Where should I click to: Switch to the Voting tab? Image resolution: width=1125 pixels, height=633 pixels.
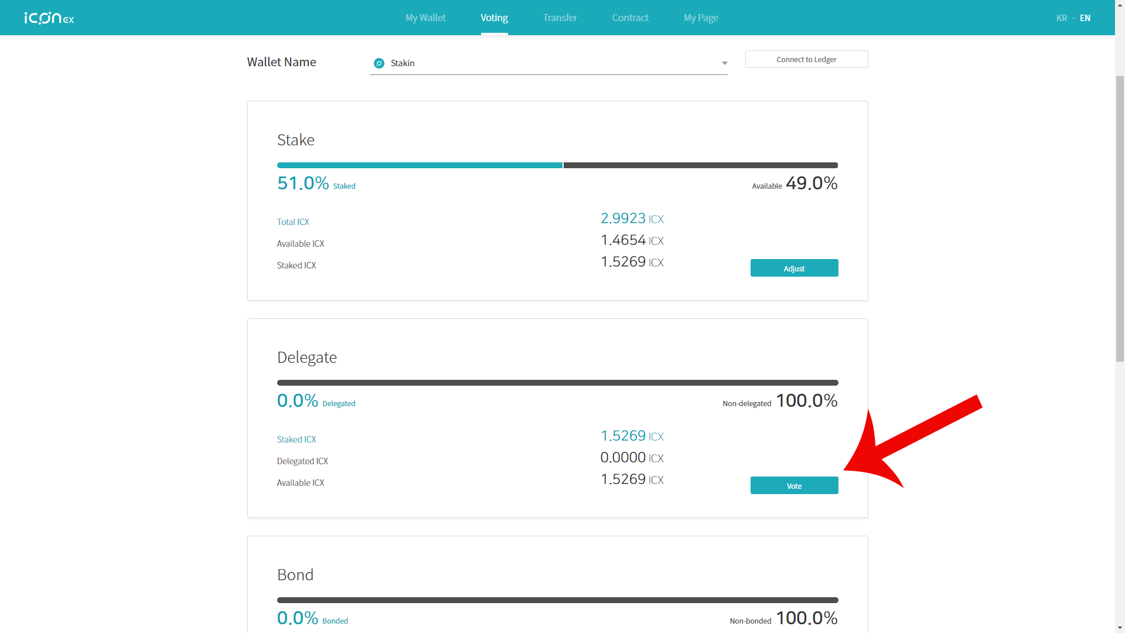pos(494,18)
